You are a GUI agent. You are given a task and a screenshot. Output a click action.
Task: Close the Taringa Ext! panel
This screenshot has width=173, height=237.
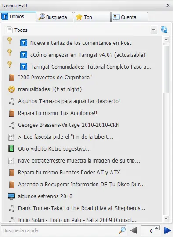pos(168,6)
